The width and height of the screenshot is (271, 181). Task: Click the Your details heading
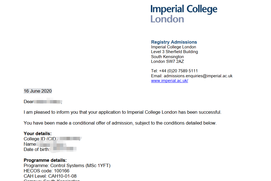coord(38,133)
